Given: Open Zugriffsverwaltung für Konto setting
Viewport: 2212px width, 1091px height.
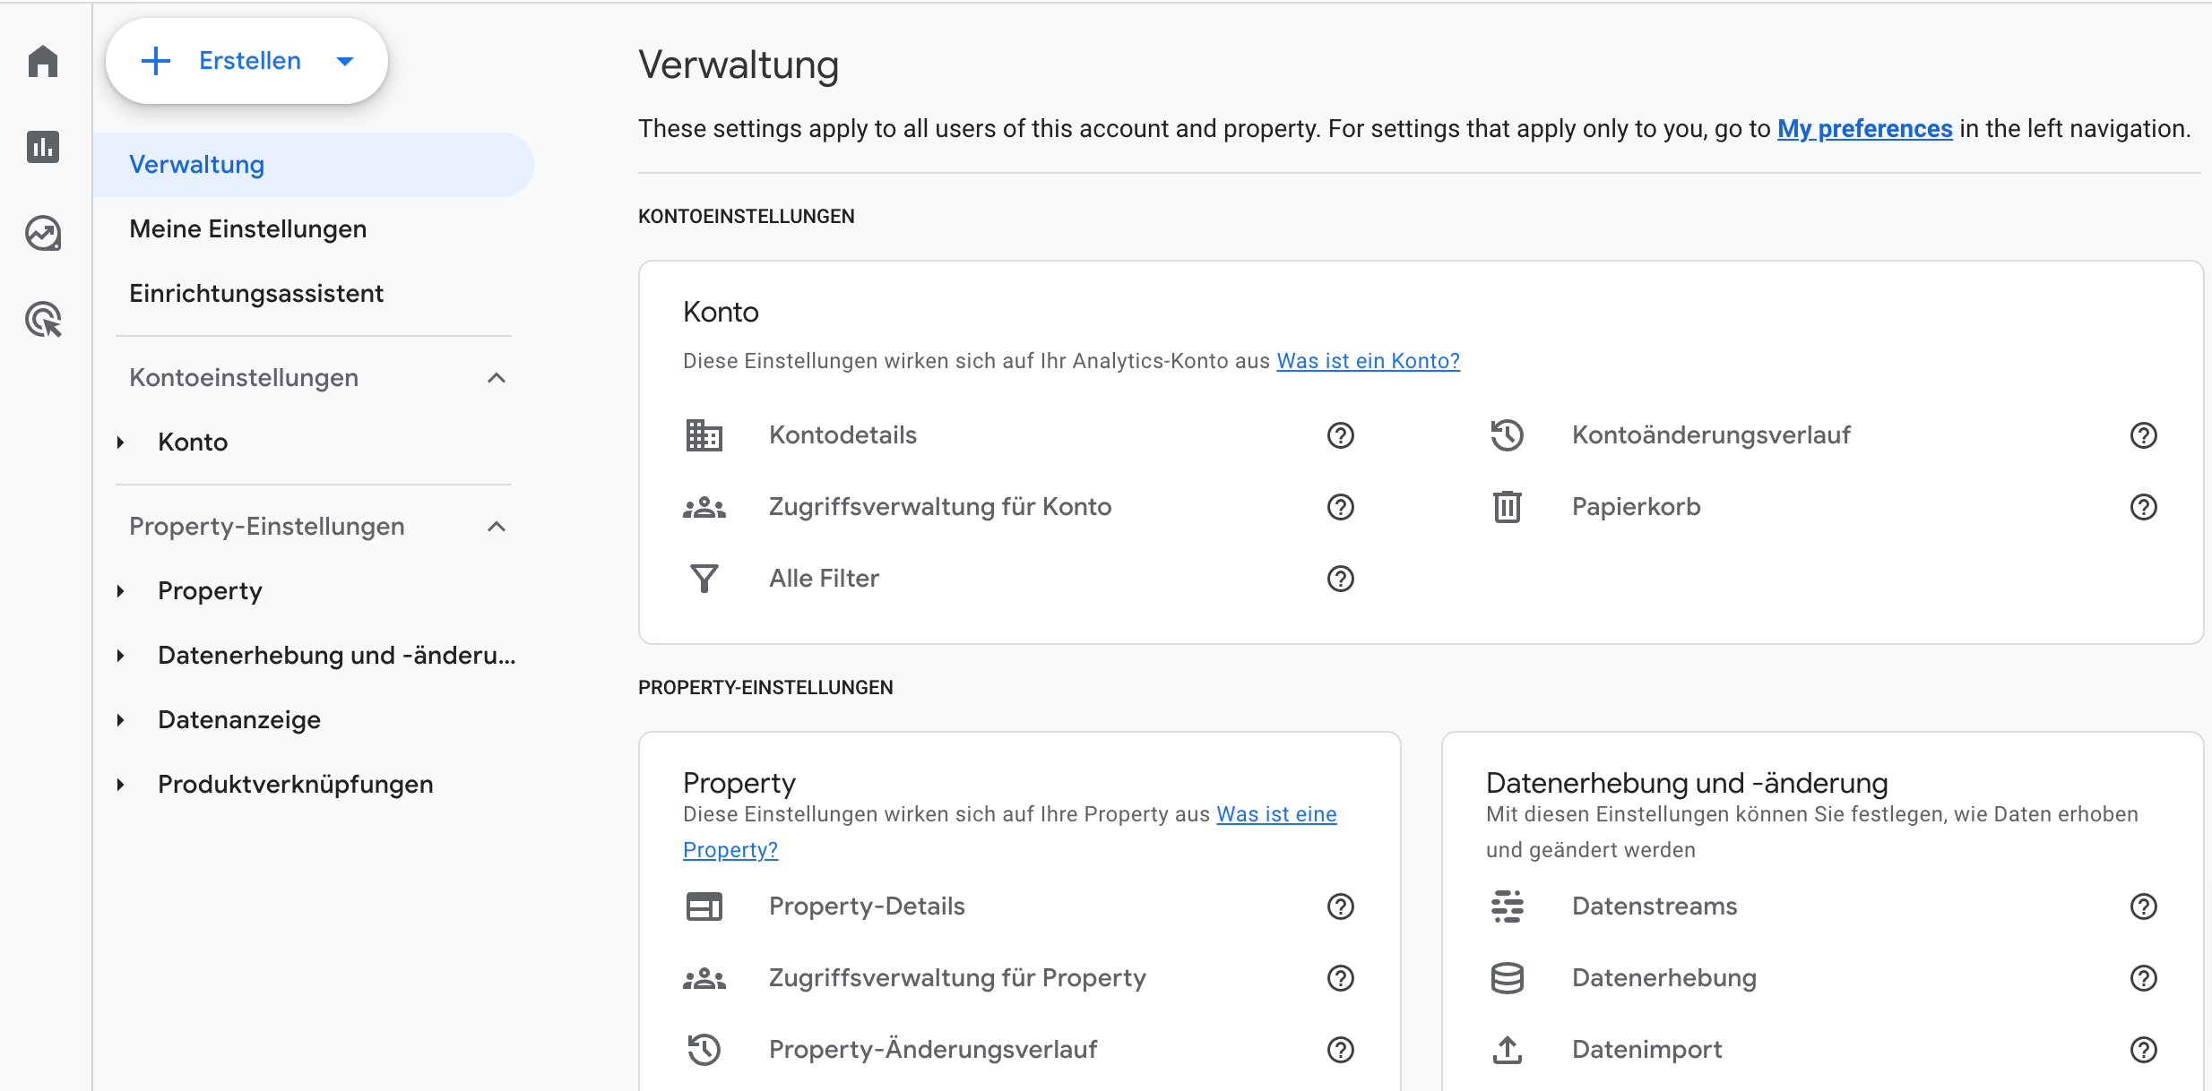Looking at the screenshot, I should (939, 507).
